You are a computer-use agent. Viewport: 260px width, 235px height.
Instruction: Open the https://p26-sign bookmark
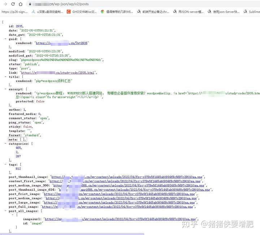pyautogui.click(x=14, y=12)
